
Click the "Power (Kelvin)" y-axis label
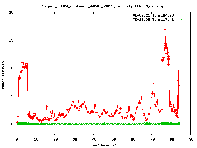coord(3,74)
